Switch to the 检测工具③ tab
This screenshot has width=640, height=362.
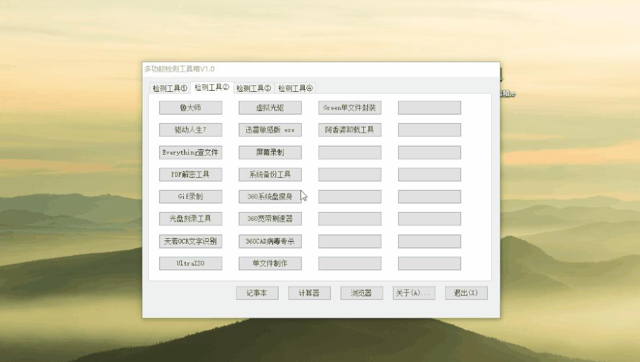[253, 88]
